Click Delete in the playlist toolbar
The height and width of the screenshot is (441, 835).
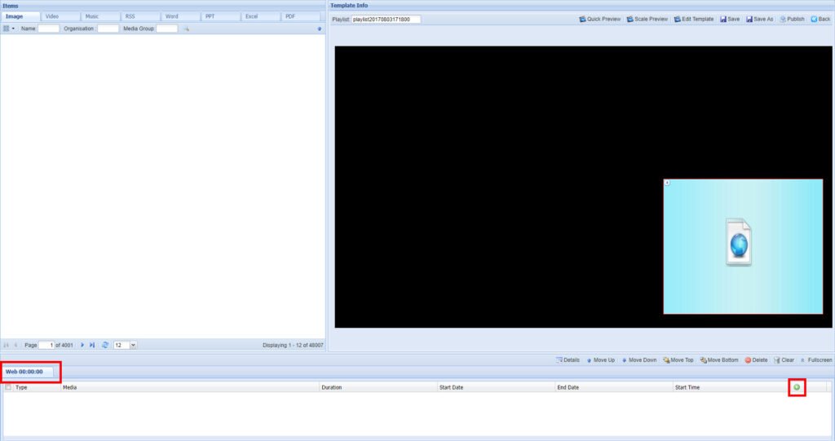coord(756,359)
